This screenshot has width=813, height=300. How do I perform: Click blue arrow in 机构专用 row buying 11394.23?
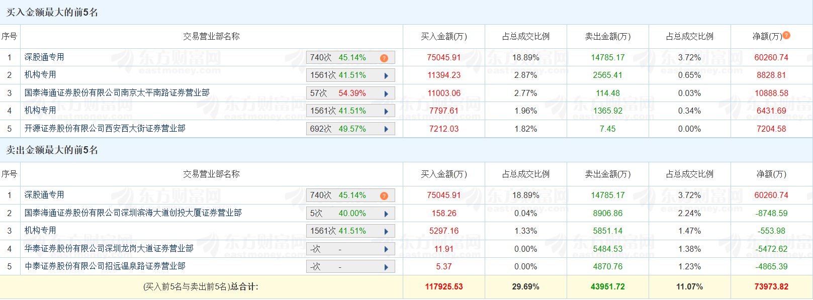(386, 76)
